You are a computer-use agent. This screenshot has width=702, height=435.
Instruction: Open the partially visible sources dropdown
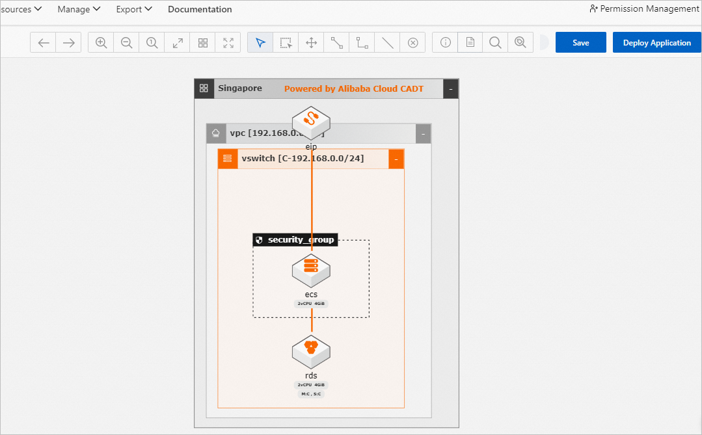(x=21, y=9)
